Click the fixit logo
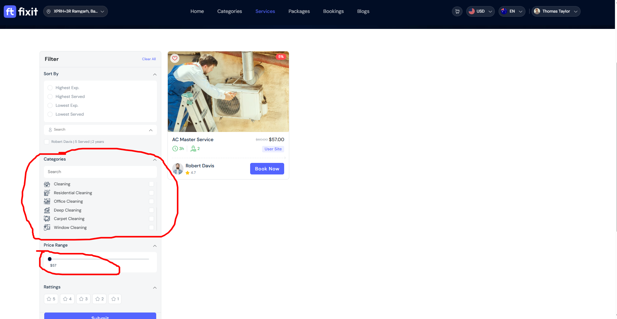This screenshot has width=617, height=319. pos(21,12)
